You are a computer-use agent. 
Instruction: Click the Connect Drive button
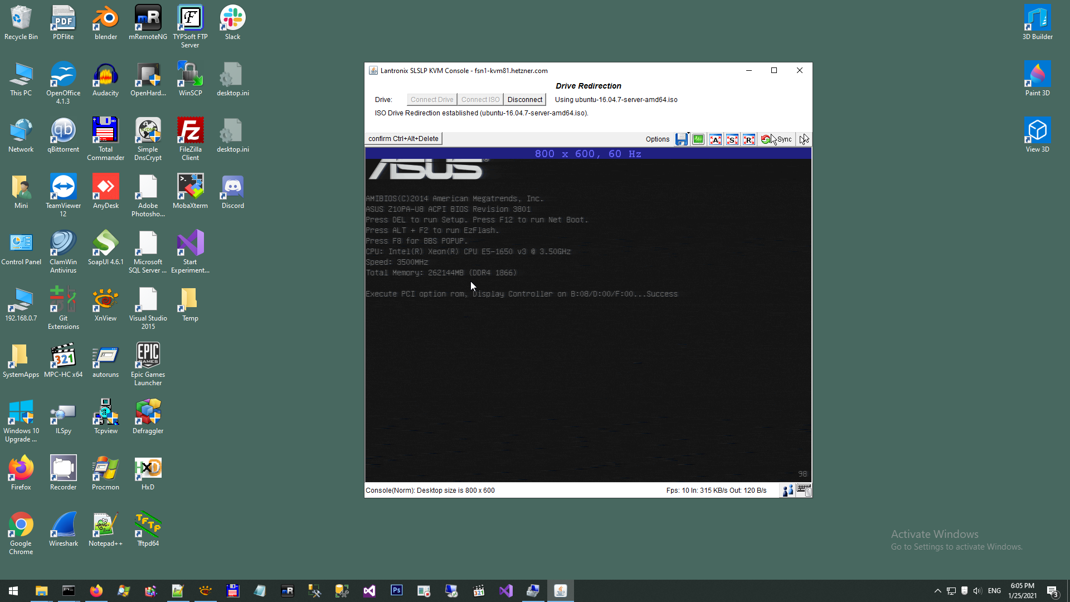point(432,100)
